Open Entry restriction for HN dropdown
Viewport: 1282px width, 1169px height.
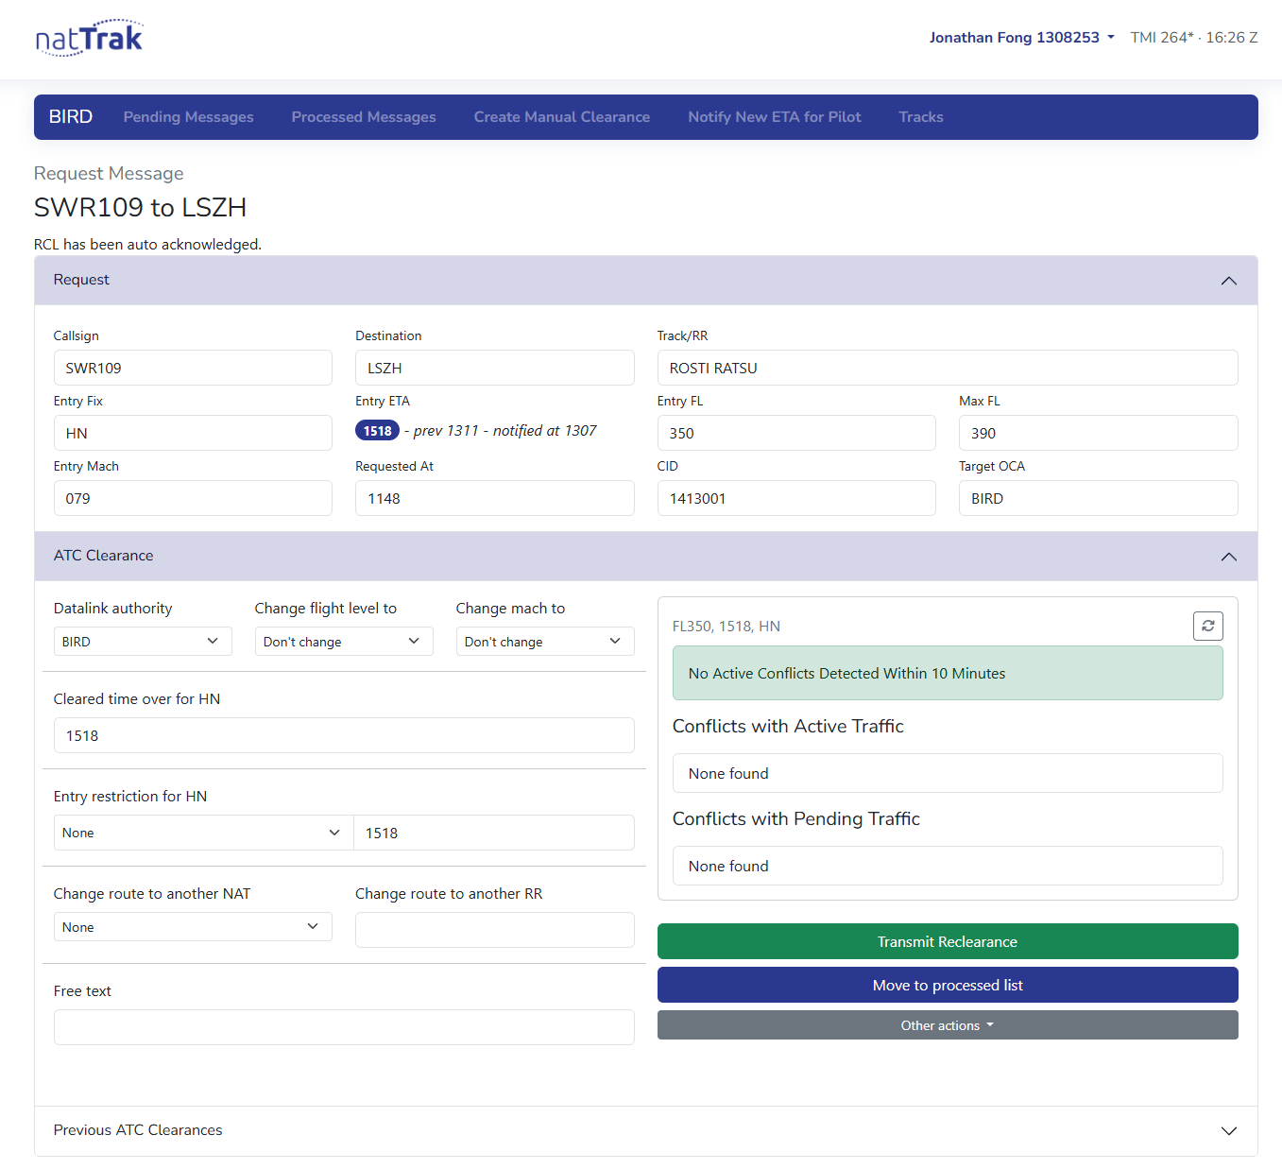[x=203, y=833]
